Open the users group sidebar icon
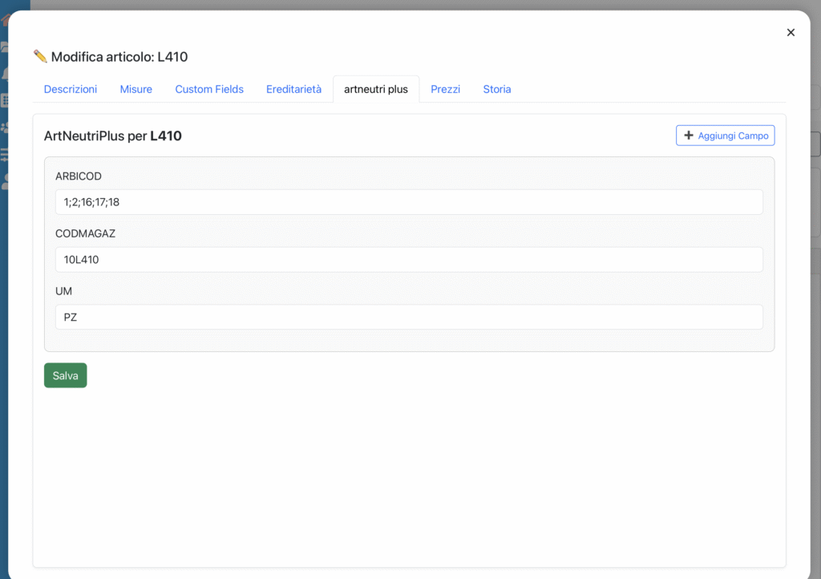821x579 pixels. (4, 128)
